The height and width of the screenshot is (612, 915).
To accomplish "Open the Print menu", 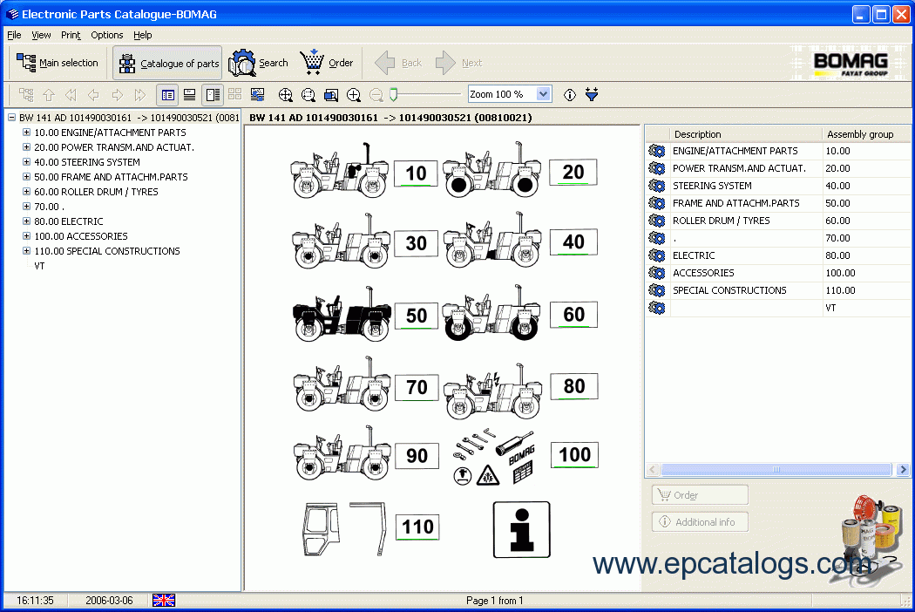I will (71, 35).
